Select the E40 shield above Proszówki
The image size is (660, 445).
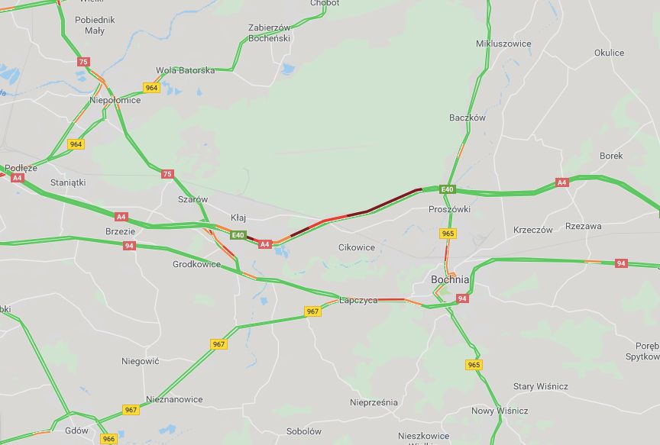pos(447,189)
